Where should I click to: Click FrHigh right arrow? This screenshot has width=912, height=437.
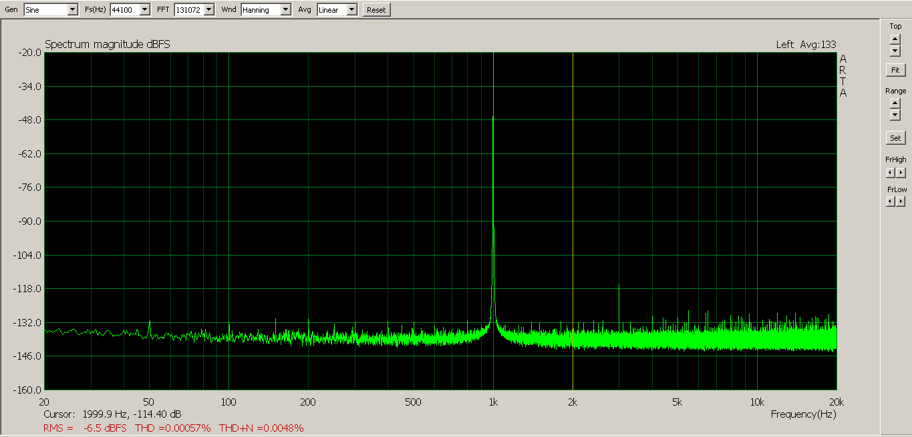901,173
